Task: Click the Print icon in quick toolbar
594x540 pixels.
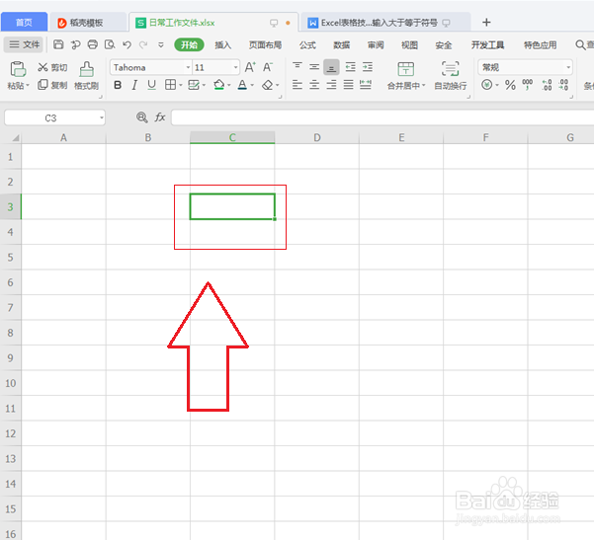Action: [93, 44]
